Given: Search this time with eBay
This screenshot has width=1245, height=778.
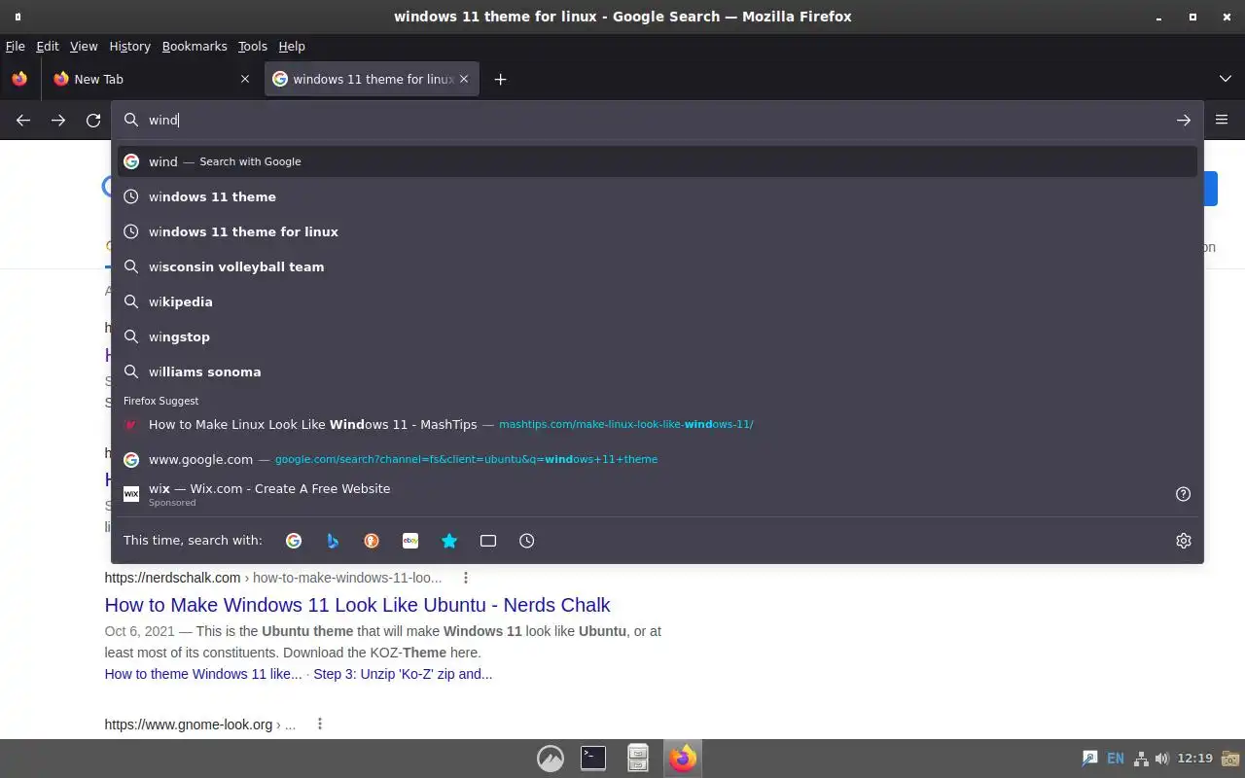Looking at the screenshot, I should click(x=410, y=541).
